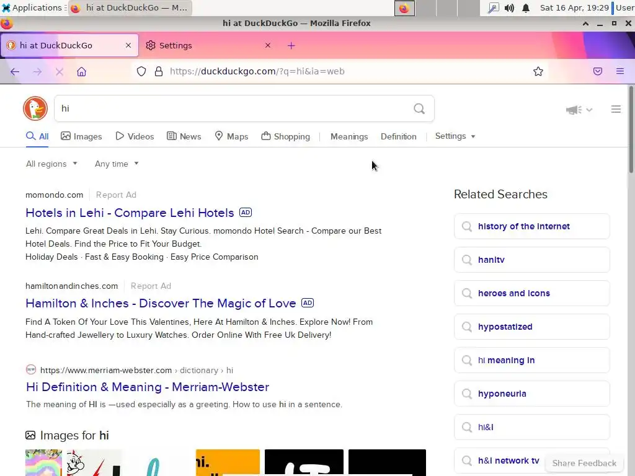This screenshot has height=476, width=635.
Task: Switch to Videos results
Action: tap(135, 136)
